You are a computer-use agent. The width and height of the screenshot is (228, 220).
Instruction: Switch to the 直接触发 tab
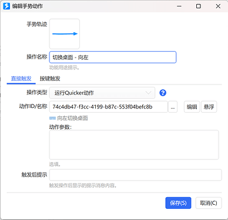[21, 79]
